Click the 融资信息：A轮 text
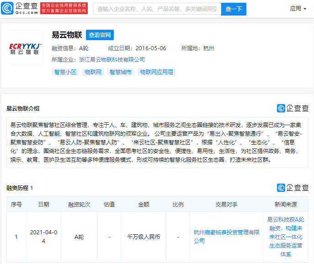This screenshot has width=314, height=264. [x=70, y=48]
